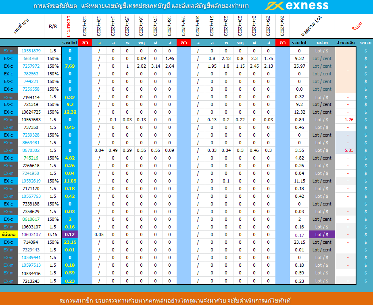Click the red 1.26 rebate amount
The width and height of the screenshot is (373, 305).
349,120
